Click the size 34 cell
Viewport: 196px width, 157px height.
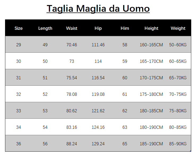pyautogui.click(x=19, y=127)
